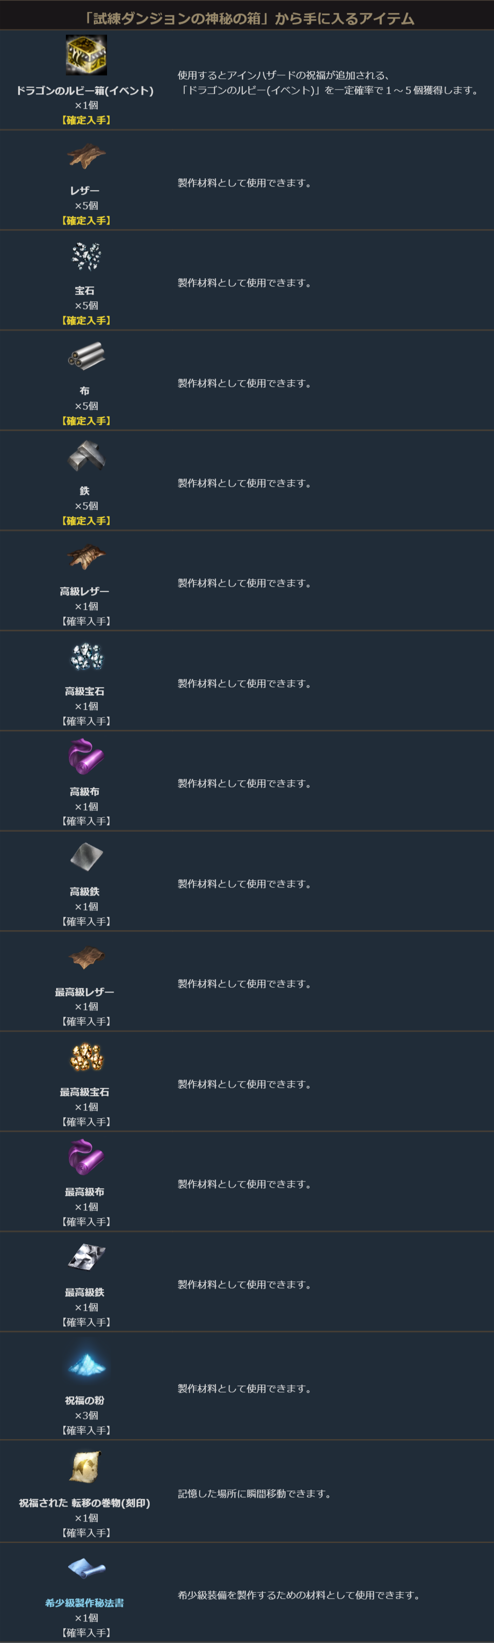Click the brown レザー leather hide icon

[86, 156]
